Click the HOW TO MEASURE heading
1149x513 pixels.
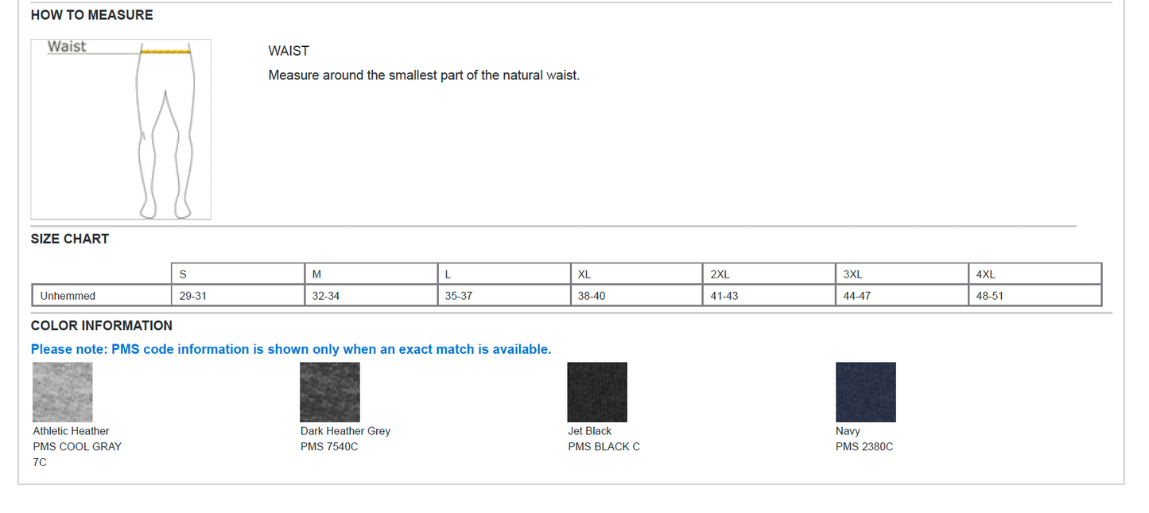[x=91, y=15]
